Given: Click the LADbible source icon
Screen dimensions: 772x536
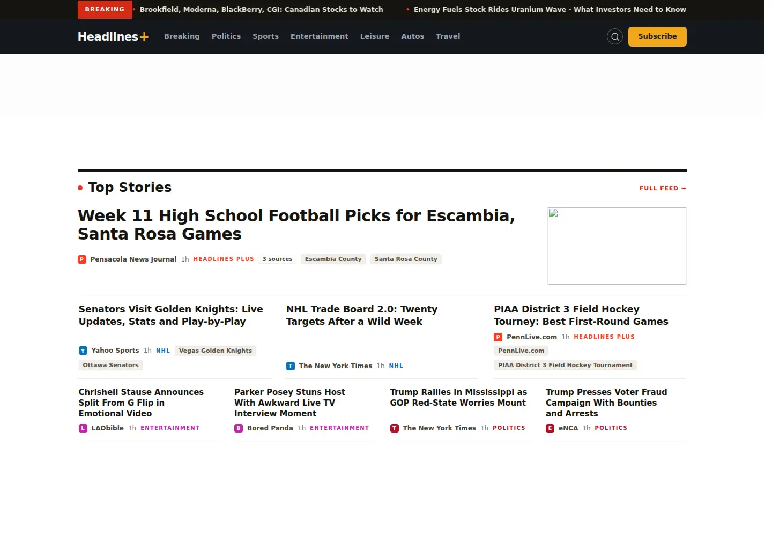Looking at the screenshot, I should (x=83, y=428).
